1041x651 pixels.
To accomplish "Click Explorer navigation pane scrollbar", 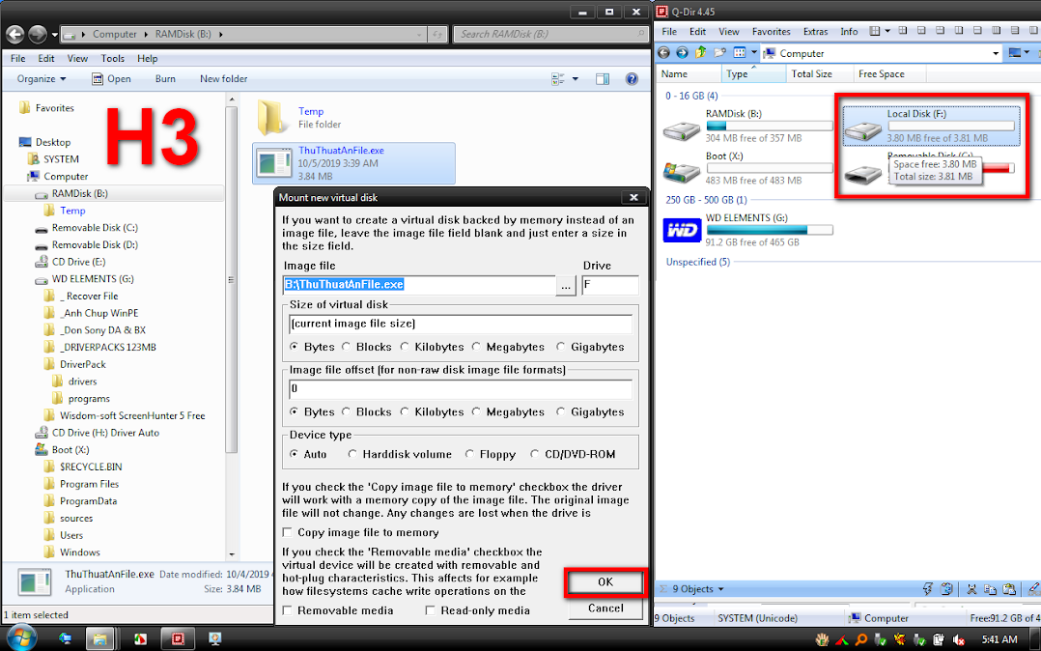I will (x=231, y=279).
